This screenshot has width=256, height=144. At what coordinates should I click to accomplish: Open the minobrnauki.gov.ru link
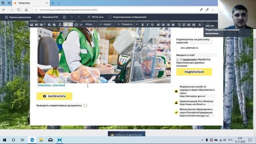[x=194, y=116]
